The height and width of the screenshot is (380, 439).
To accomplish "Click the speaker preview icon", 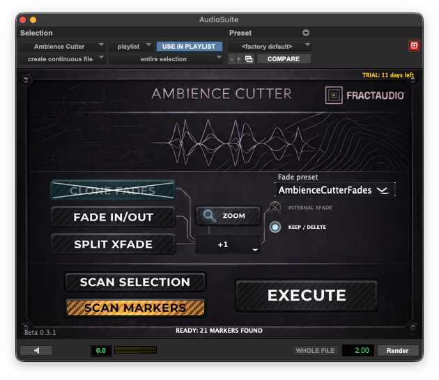I will 36,350.
